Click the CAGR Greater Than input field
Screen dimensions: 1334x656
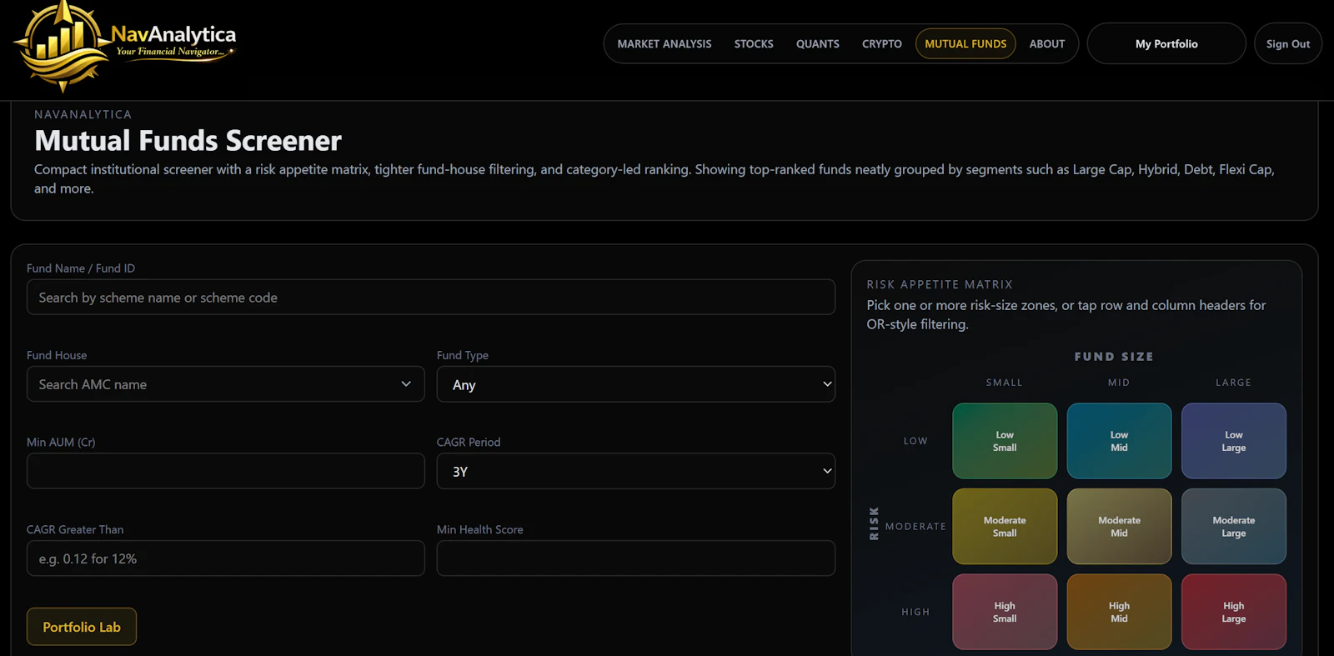(x=226, y=558)
